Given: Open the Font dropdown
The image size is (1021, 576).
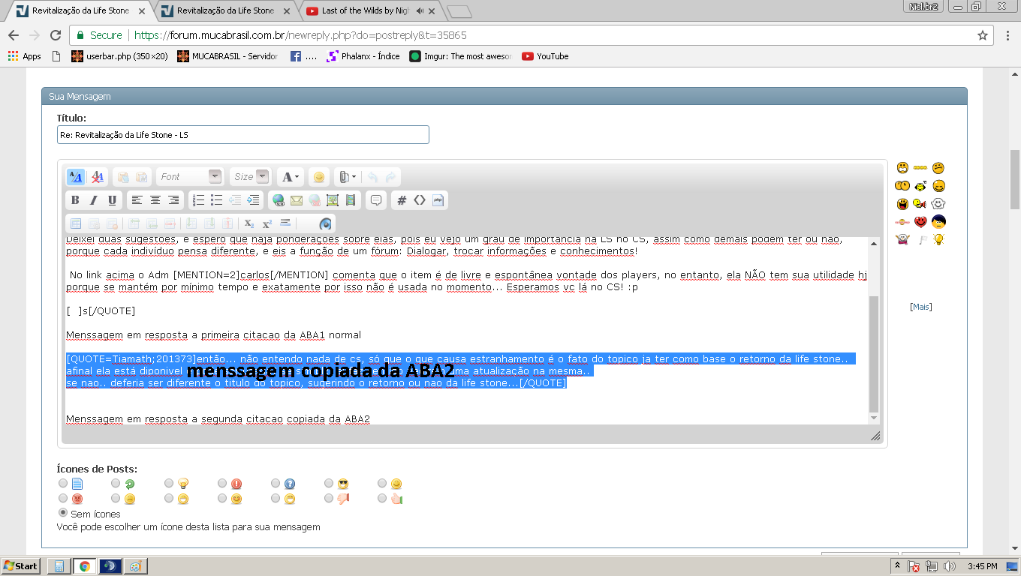Looking at the screenshot, I should (190, 177).
